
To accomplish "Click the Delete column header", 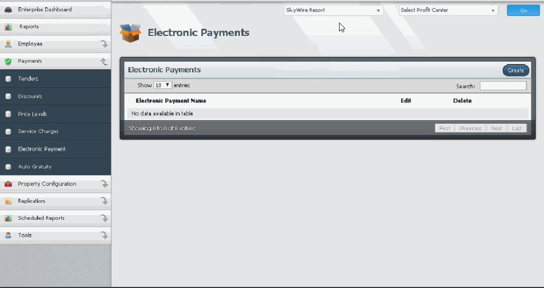I will [462, 101].
